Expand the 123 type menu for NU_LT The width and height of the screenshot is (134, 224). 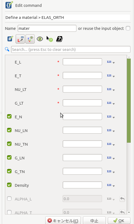pos(111,89)
